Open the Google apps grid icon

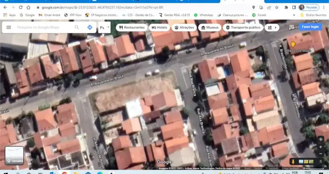click(292, 27)
